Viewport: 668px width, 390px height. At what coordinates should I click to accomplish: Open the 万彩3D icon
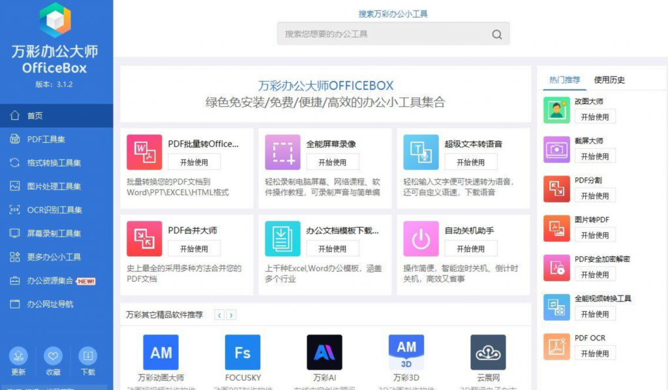[406, 352]
